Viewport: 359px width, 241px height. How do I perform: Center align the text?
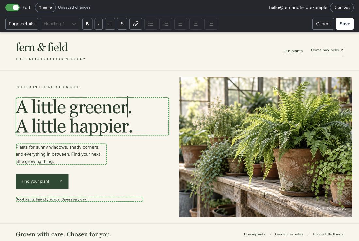(196, 24)
